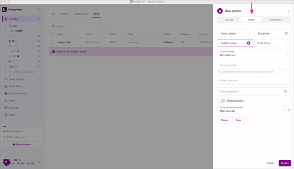Click the profile Search box
The width and height of the screenshot is (294, 169).
coord(77,26)
